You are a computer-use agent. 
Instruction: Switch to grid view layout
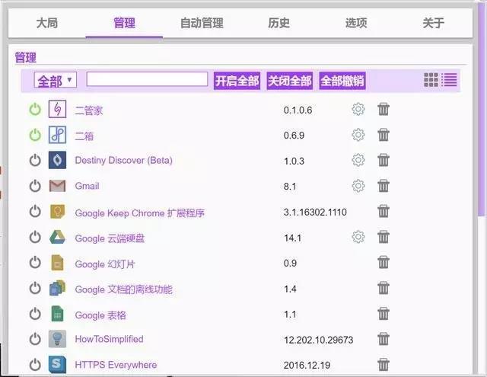point(431,80)
